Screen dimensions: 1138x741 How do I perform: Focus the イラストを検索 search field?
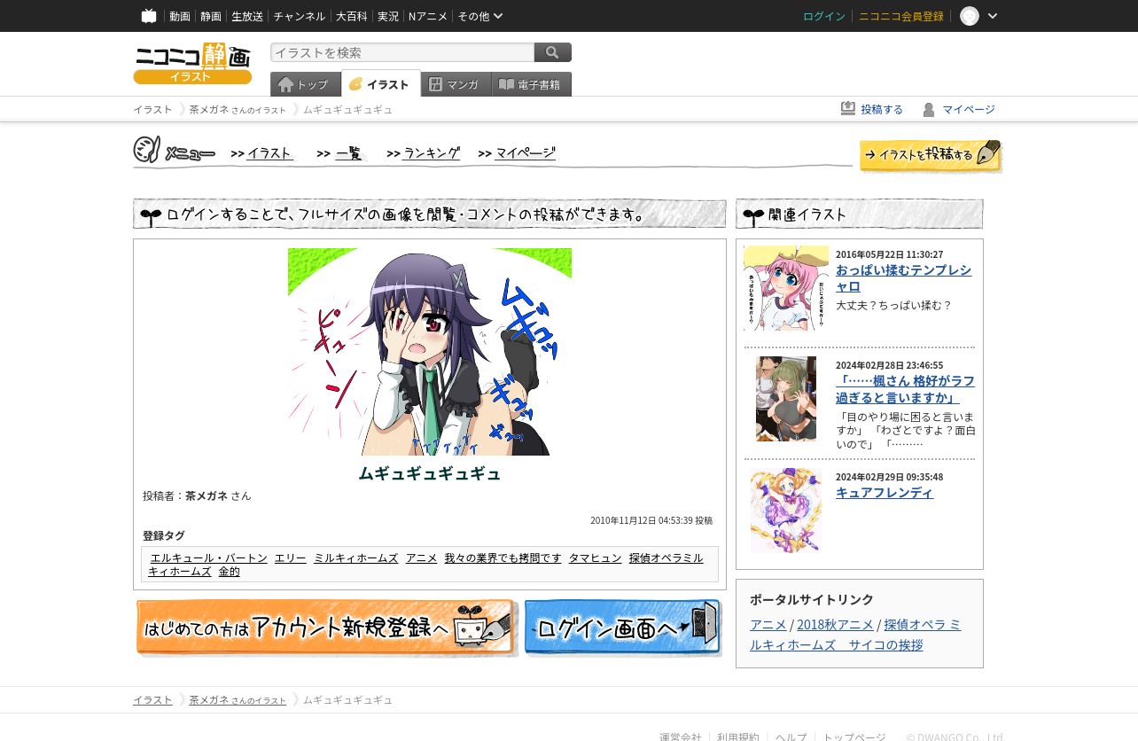point(402,52)
